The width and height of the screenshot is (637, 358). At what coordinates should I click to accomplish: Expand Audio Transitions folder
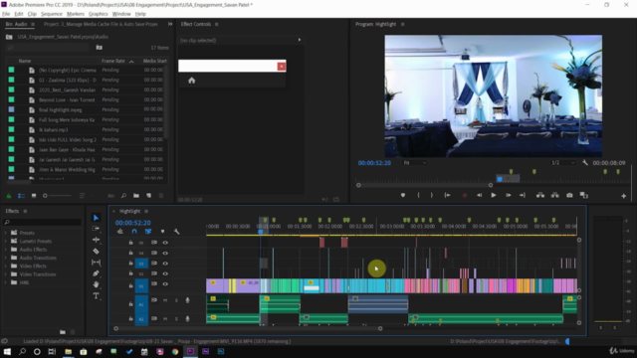[6, 258]
